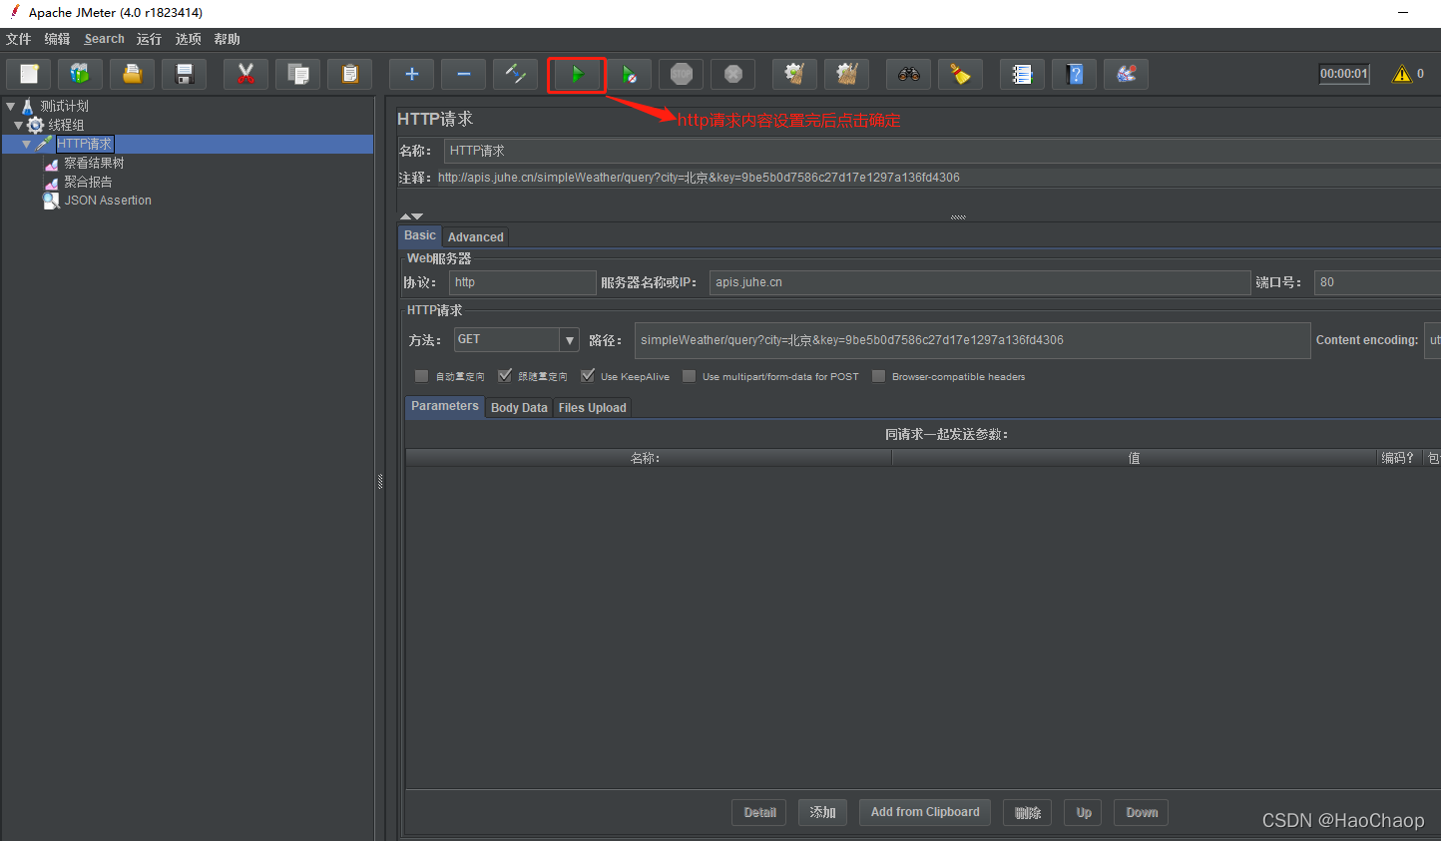Click the Up button
Viewport: 1441px width, 841px height.
(1084, 812)
